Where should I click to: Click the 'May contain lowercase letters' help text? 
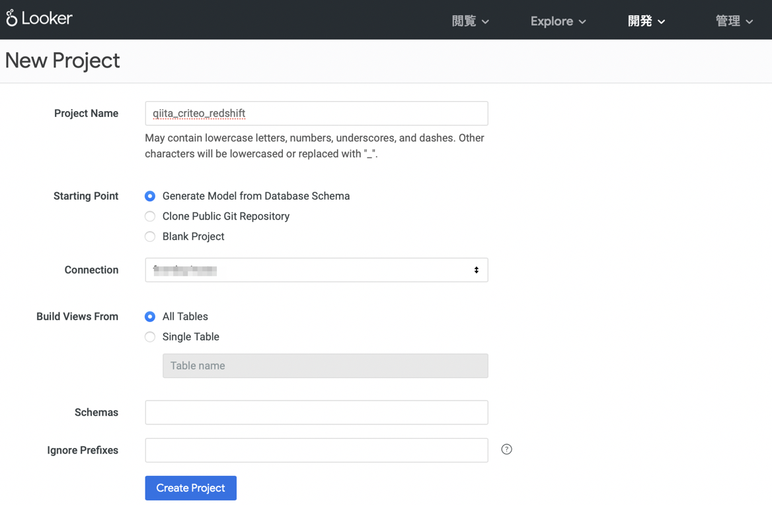pos(315,145)
